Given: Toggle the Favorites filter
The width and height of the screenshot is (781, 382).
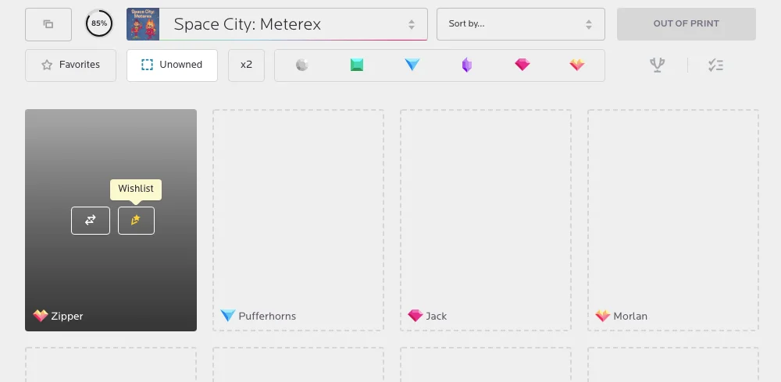Looking at the screenshot, I should click(x=71, y=65).
